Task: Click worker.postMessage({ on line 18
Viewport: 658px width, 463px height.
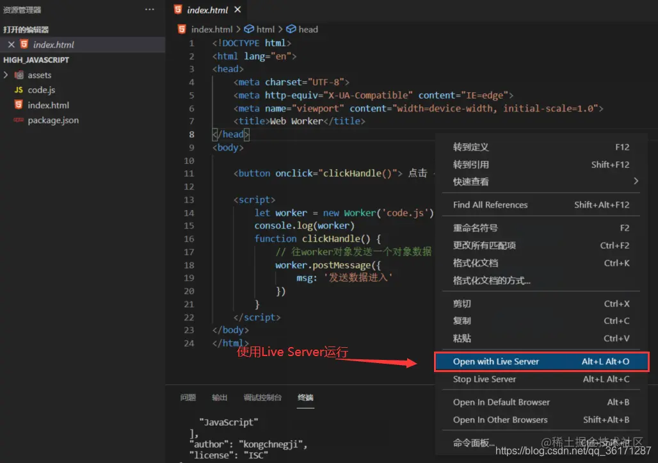Action: pyautogui.click(x=328, y=265)
